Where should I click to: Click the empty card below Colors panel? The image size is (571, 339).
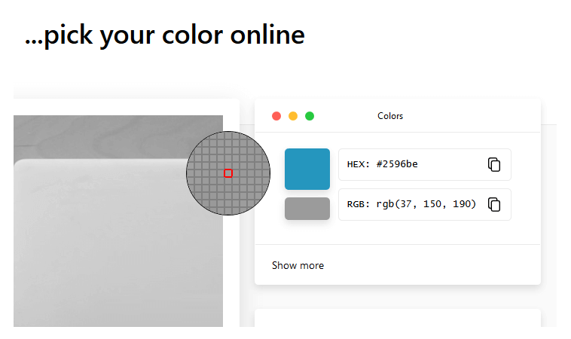(x=398, y=318)
